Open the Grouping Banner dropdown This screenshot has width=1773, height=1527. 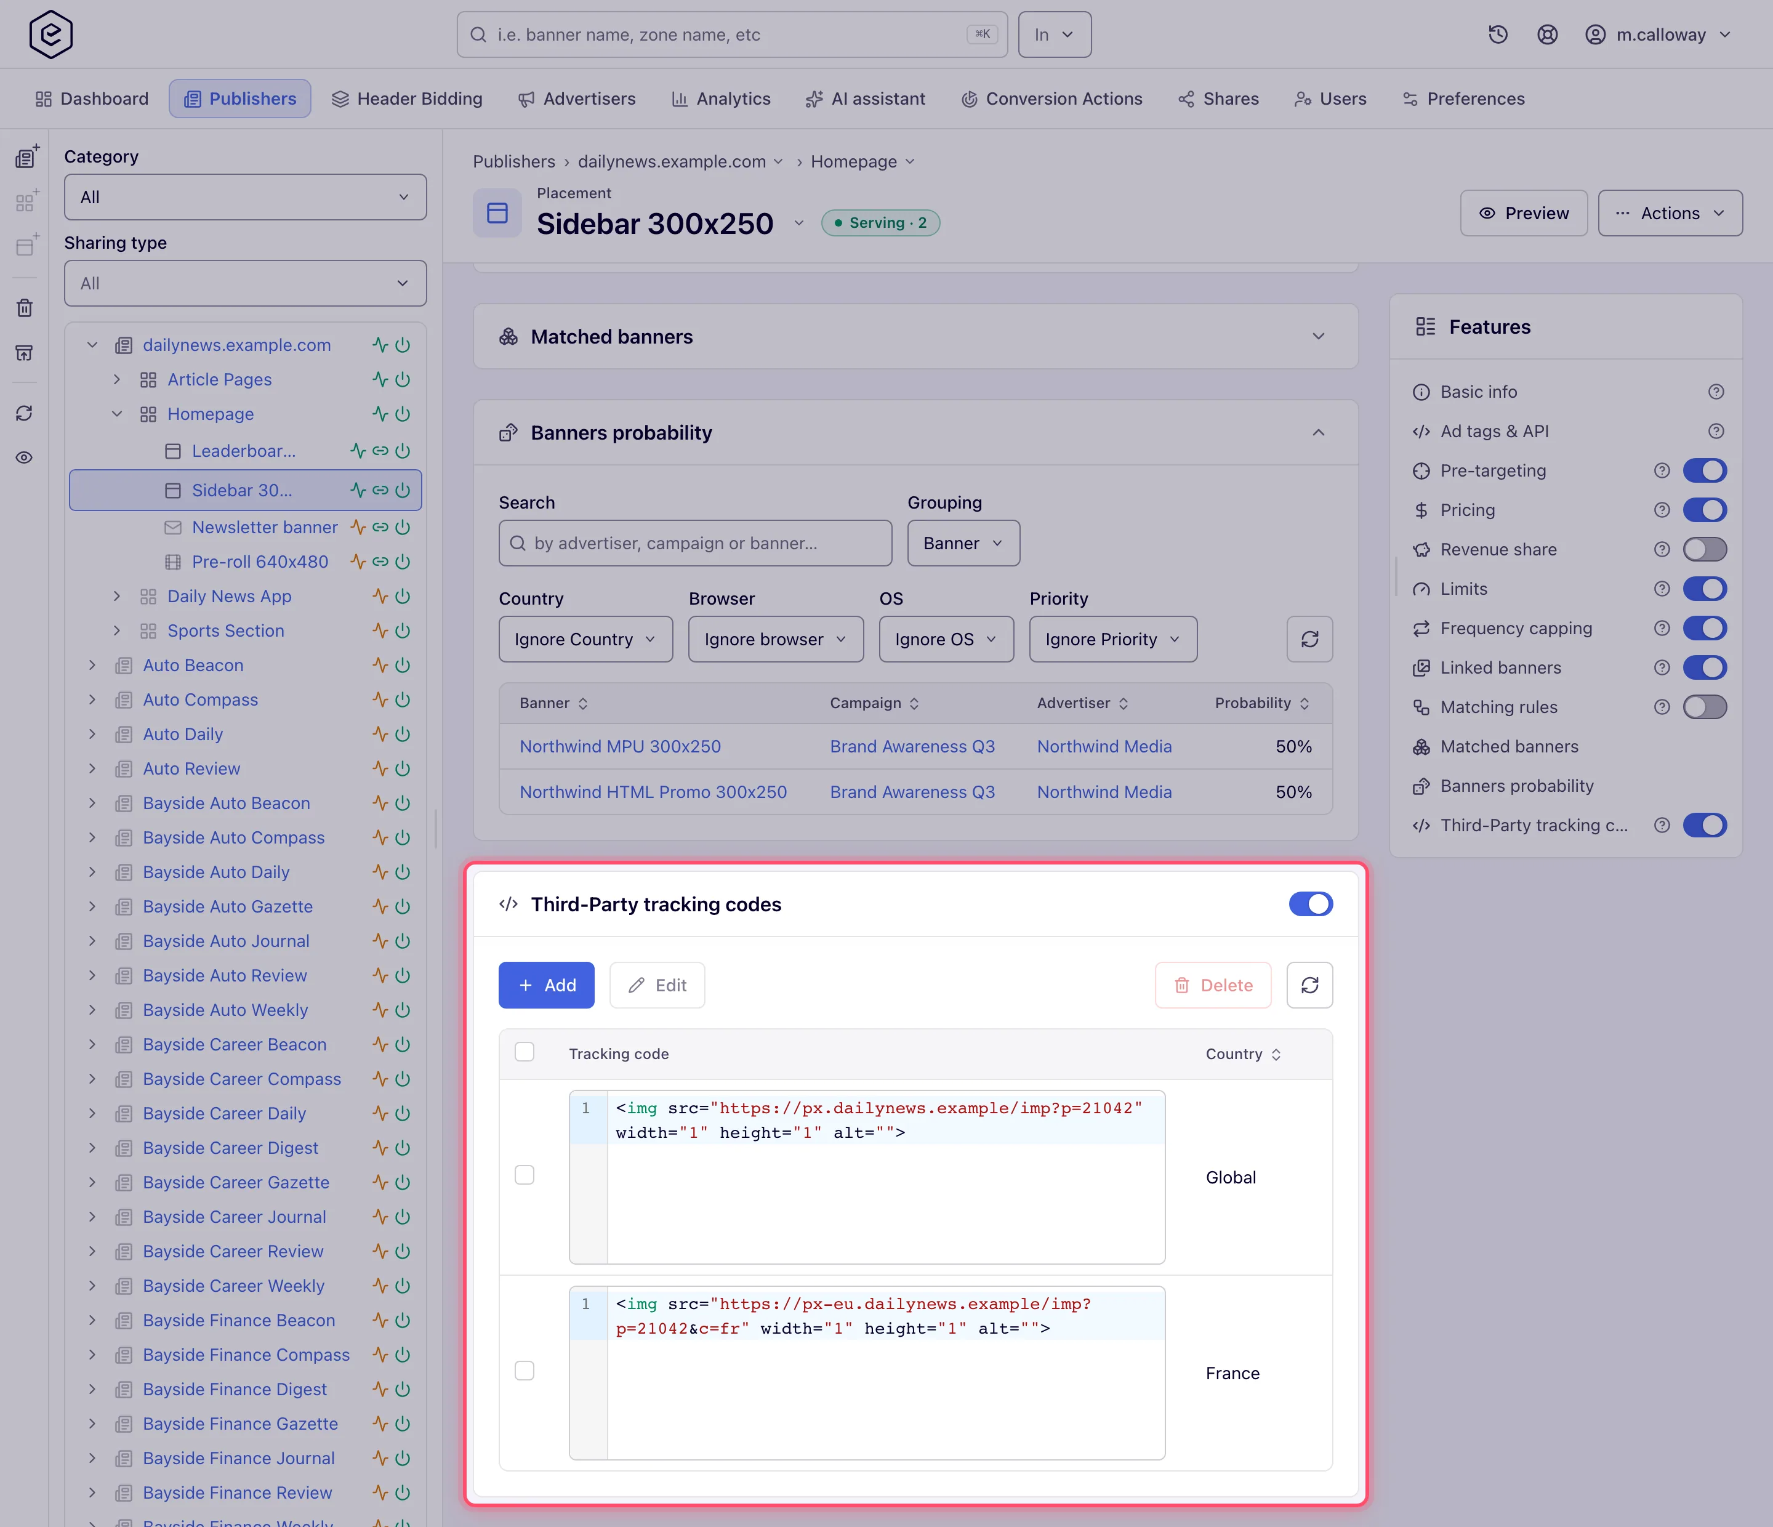pyautogui.click(x=963, y=544)
